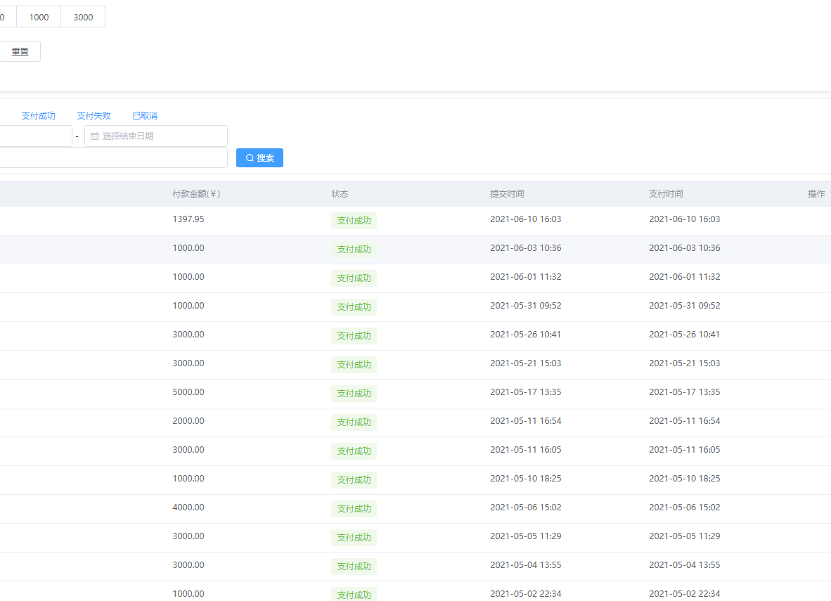Image resolution: width=831 pixels, height=601 pixels.
Task: Focus the search text box beside 搜索
Action: (x=112, y=157)
